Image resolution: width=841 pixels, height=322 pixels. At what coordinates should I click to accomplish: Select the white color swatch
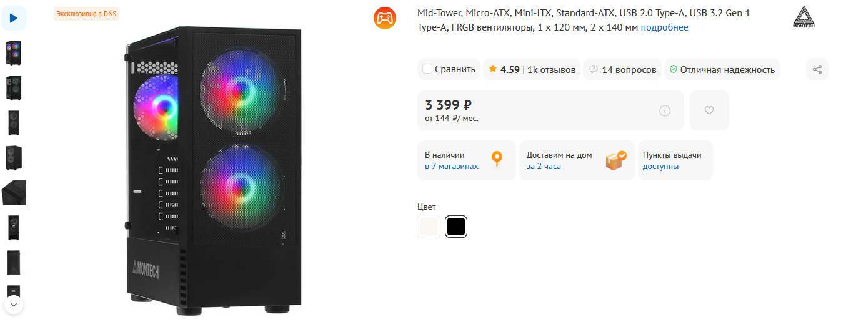tap(429, 227)
